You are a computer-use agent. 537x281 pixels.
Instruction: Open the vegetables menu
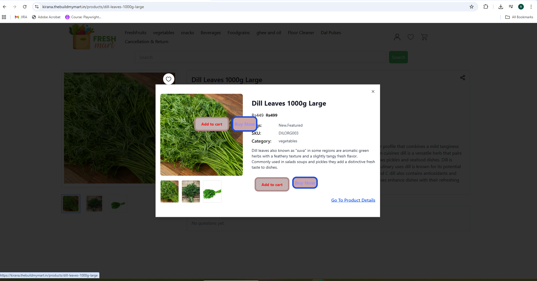pyautogui.click(x=164, y=33)
